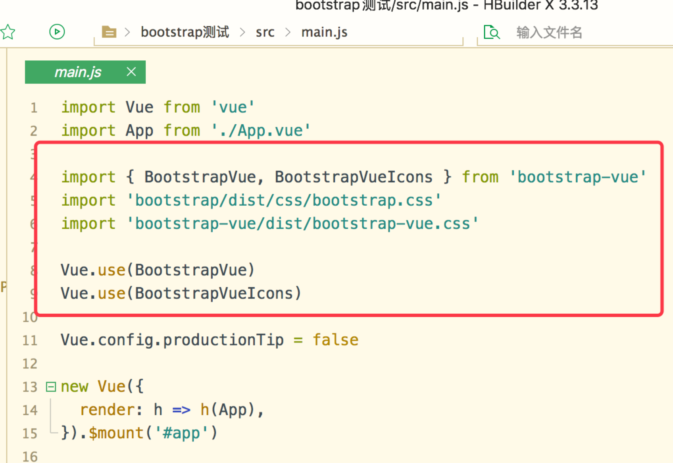The image size is (673, 463).
Task: Click line number 12 in gutter
Action: [30, 364]
